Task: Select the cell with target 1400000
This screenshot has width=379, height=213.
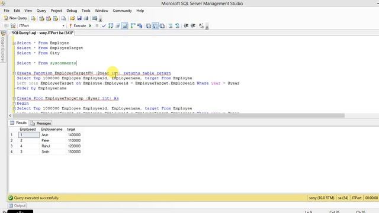Action: coord(74,135)
